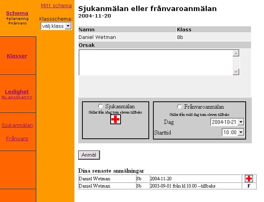Open the Sjukanmälan sidebar link
264x202 pixels.
17,125
